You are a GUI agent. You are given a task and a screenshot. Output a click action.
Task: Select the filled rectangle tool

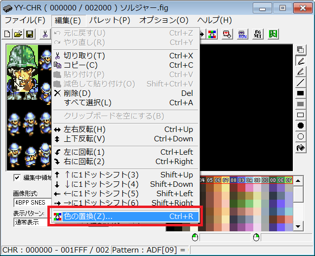pos(301,93)
